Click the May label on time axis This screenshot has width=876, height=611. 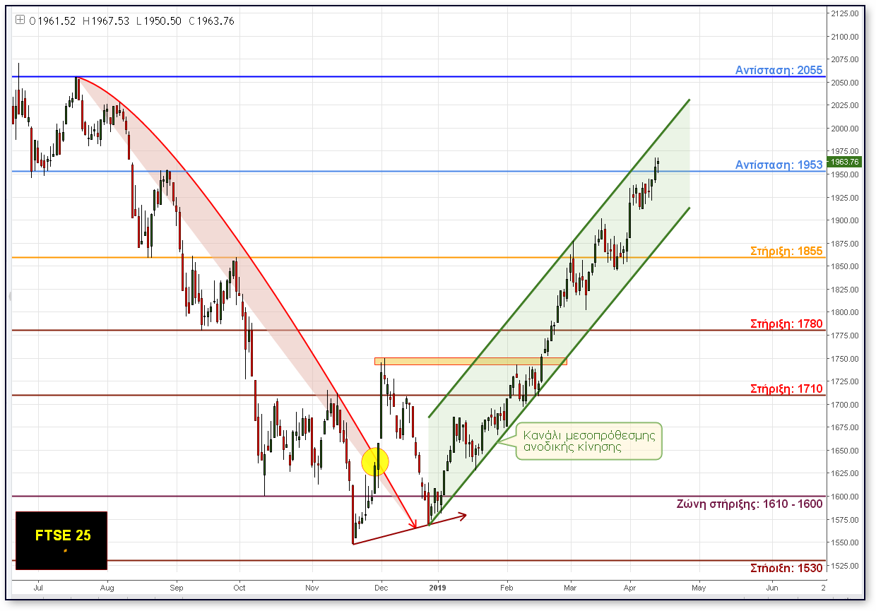click(x=699, y=587)
